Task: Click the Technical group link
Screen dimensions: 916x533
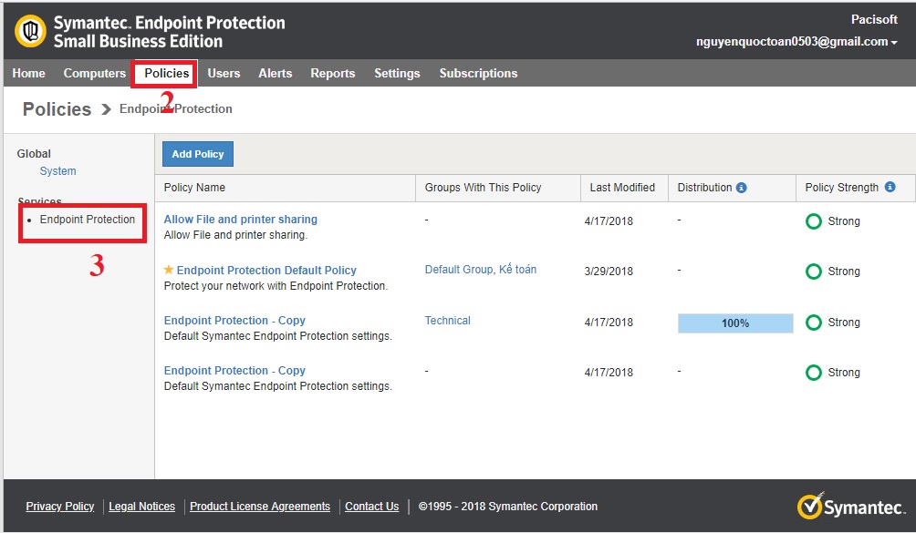Action: (447, 320)
